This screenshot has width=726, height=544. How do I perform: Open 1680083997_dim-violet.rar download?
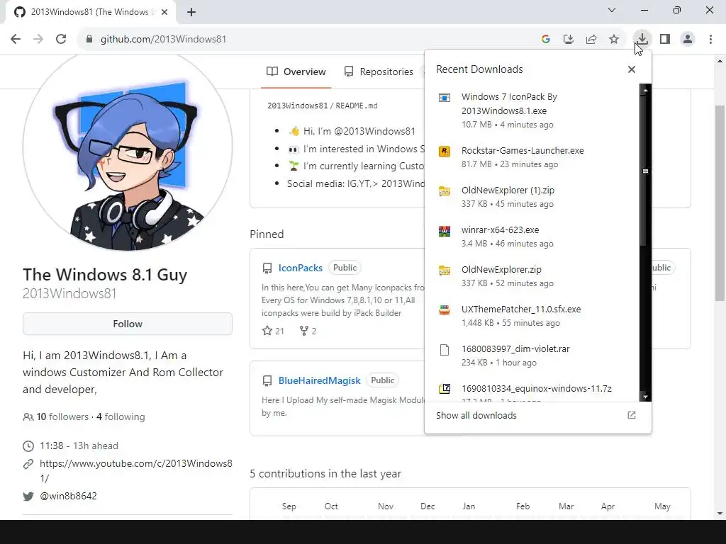[x=532, y=356]
